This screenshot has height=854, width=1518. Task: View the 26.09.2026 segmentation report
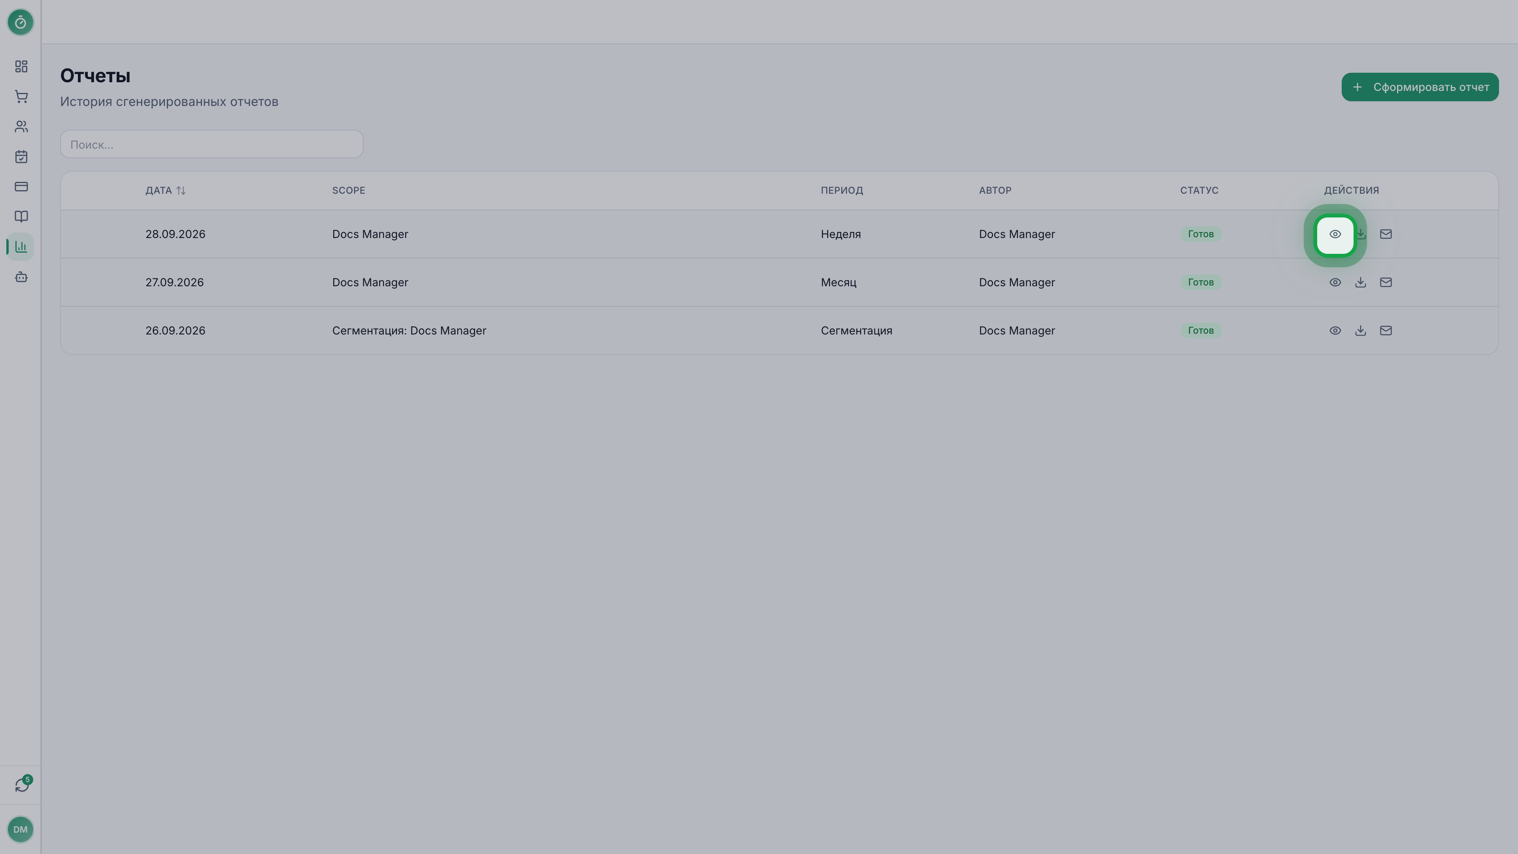coord(1335,331)
